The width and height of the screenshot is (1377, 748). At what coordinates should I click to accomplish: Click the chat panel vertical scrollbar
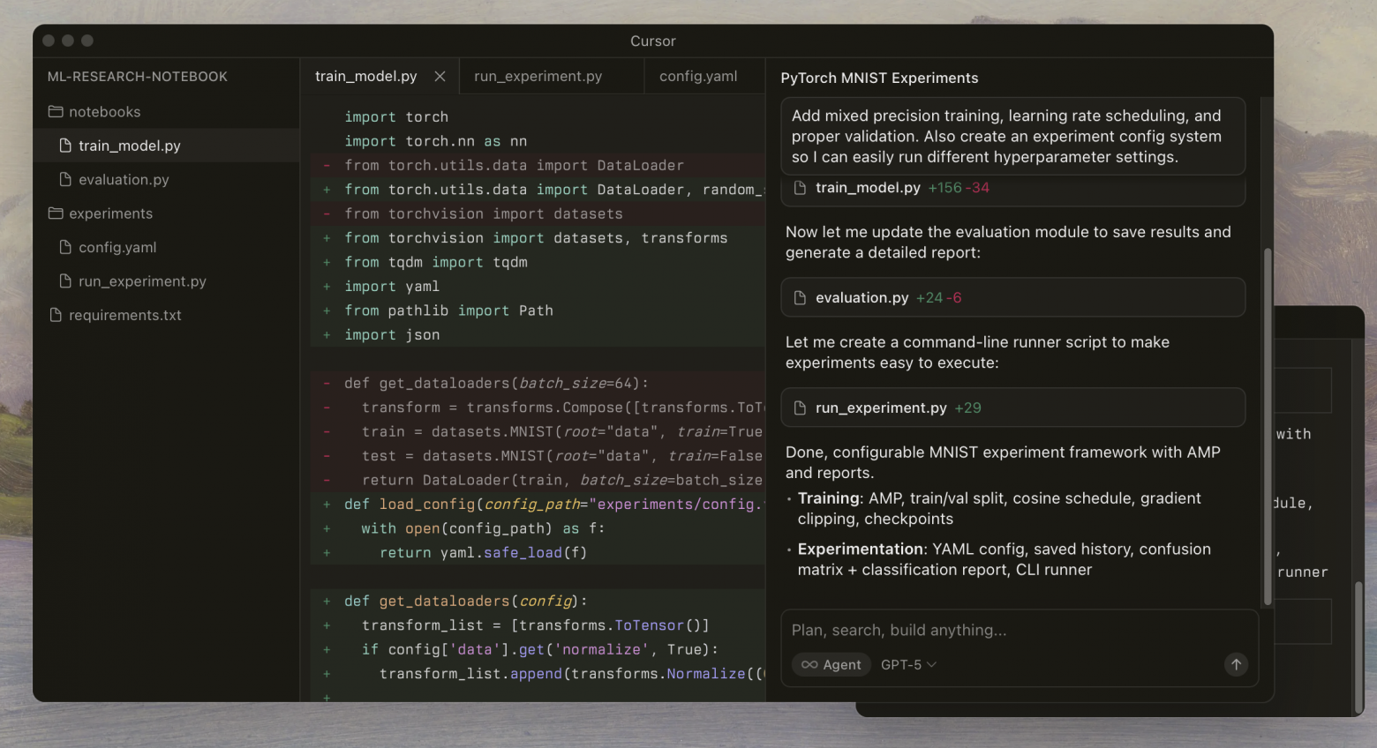point(1268,423)
